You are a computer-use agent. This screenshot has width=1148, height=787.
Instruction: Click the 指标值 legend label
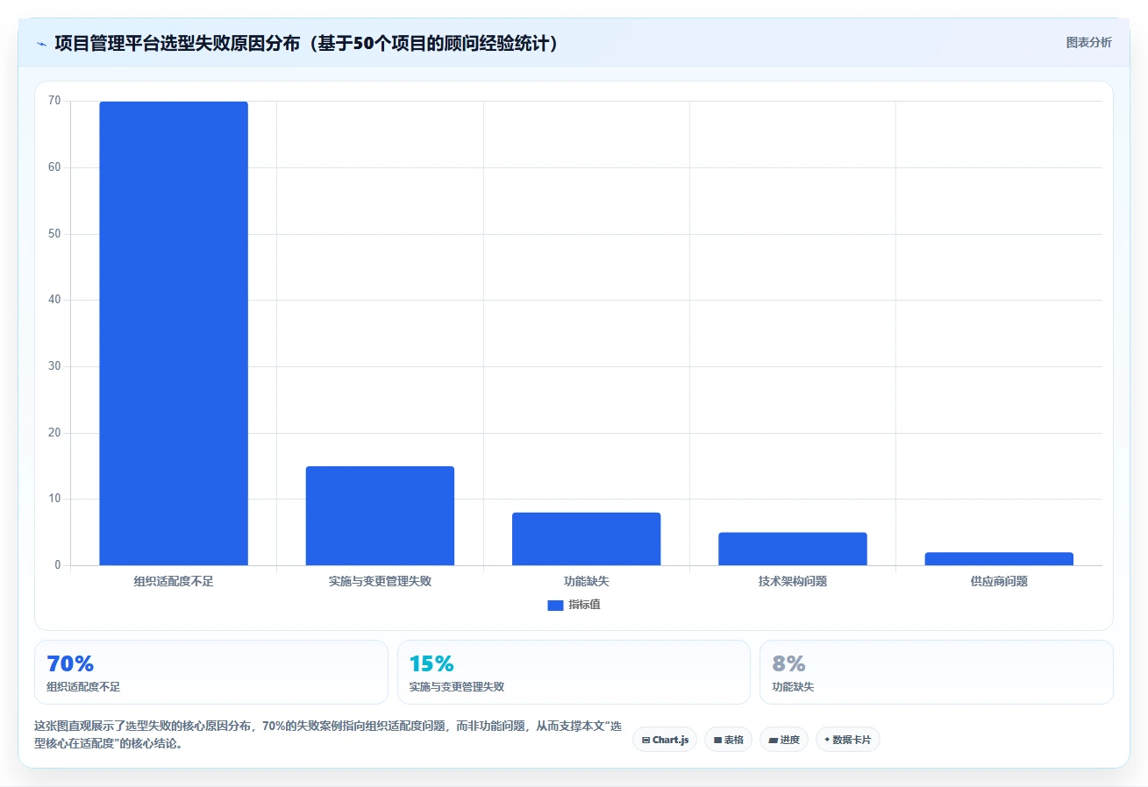tap(584, 606)
